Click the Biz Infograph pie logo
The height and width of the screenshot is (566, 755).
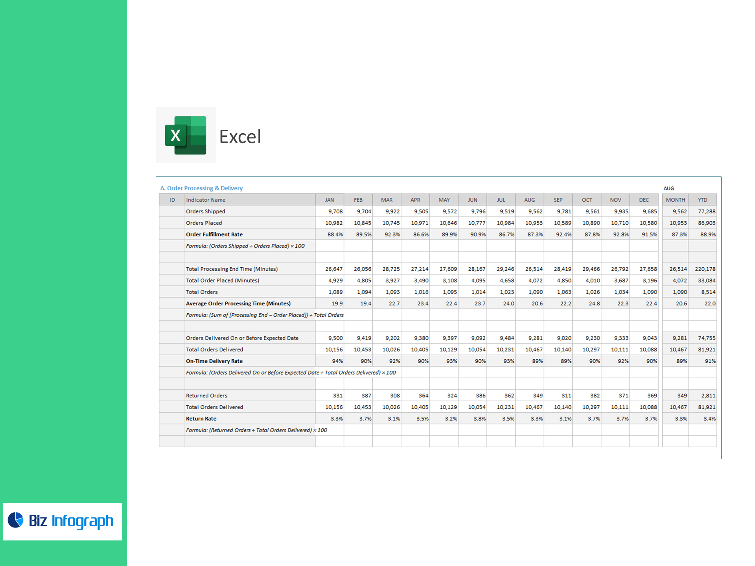click(16, 520)
